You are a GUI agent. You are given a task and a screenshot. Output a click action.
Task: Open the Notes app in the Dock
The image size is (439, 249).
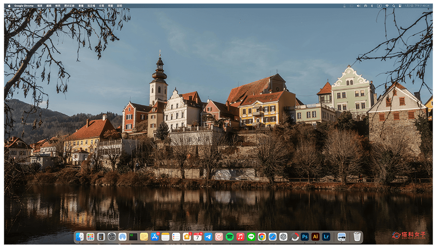(165, 237)
